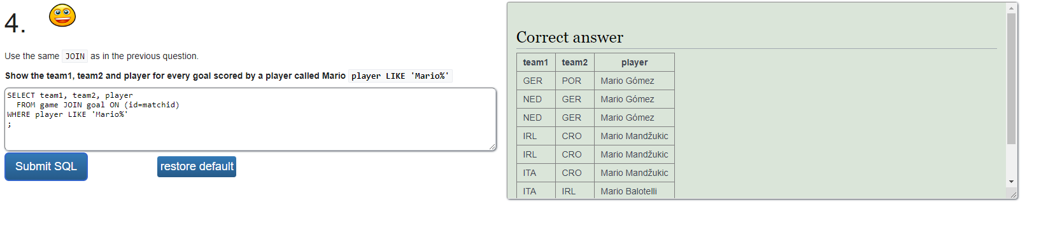Click the resize handle of the SQL textarea
Image resolution: width=1055 pixels, height=235 pixels.
coord(492,147)
